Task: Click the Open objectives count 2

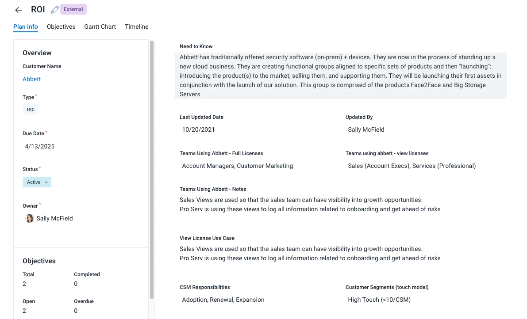Action: click(x=24, y=311)
